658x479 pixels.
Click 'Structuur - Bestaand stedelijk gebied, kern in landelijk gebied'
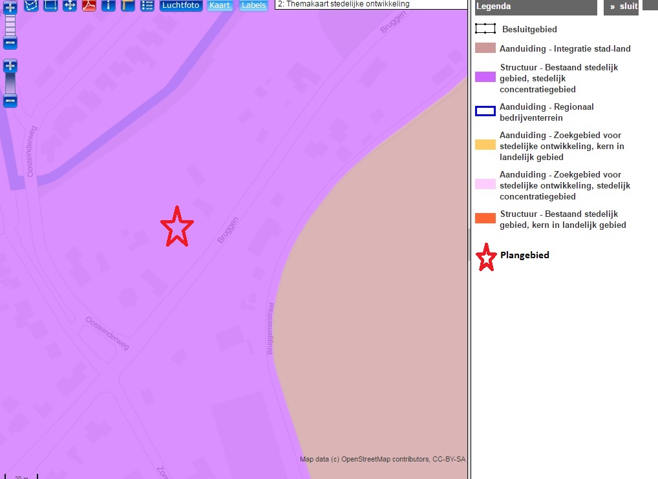pos(563,219)
